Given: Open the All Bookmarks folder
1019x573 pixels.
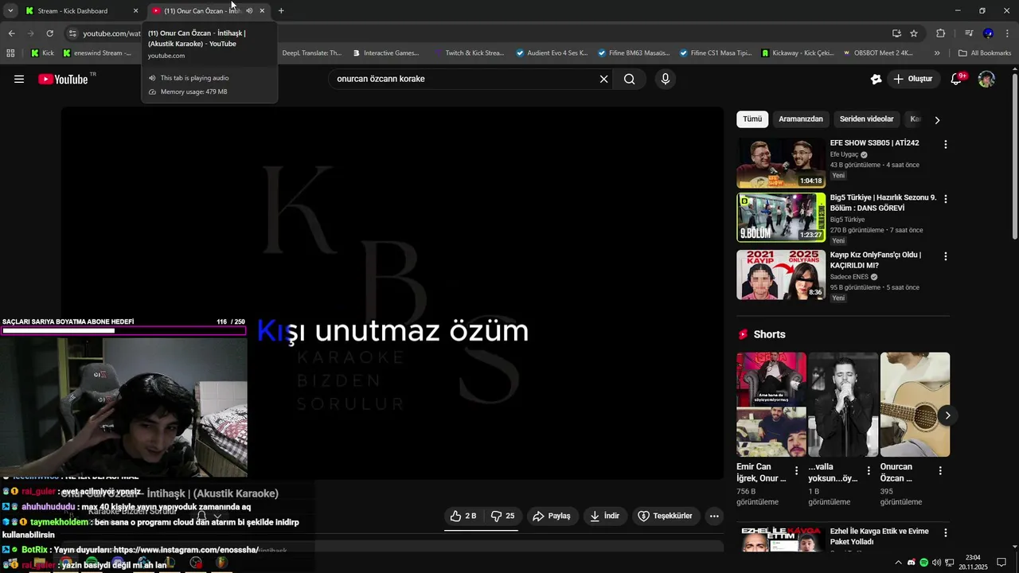Looking at the screenshot, I should [985, 53].
